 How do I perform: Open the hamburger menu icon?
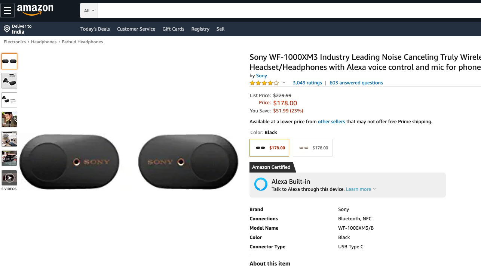7,10
